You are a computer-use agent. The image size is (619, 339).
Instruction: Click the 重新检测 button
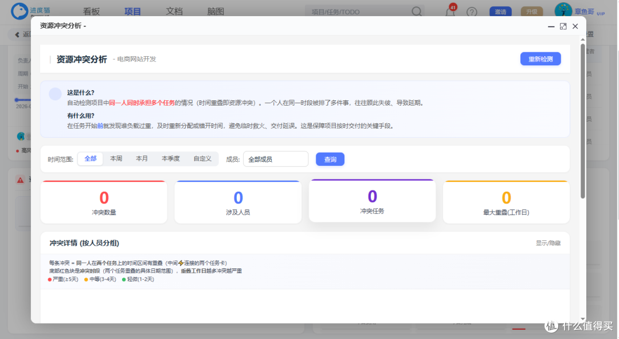pyautogui.click(x=540, y=59)
